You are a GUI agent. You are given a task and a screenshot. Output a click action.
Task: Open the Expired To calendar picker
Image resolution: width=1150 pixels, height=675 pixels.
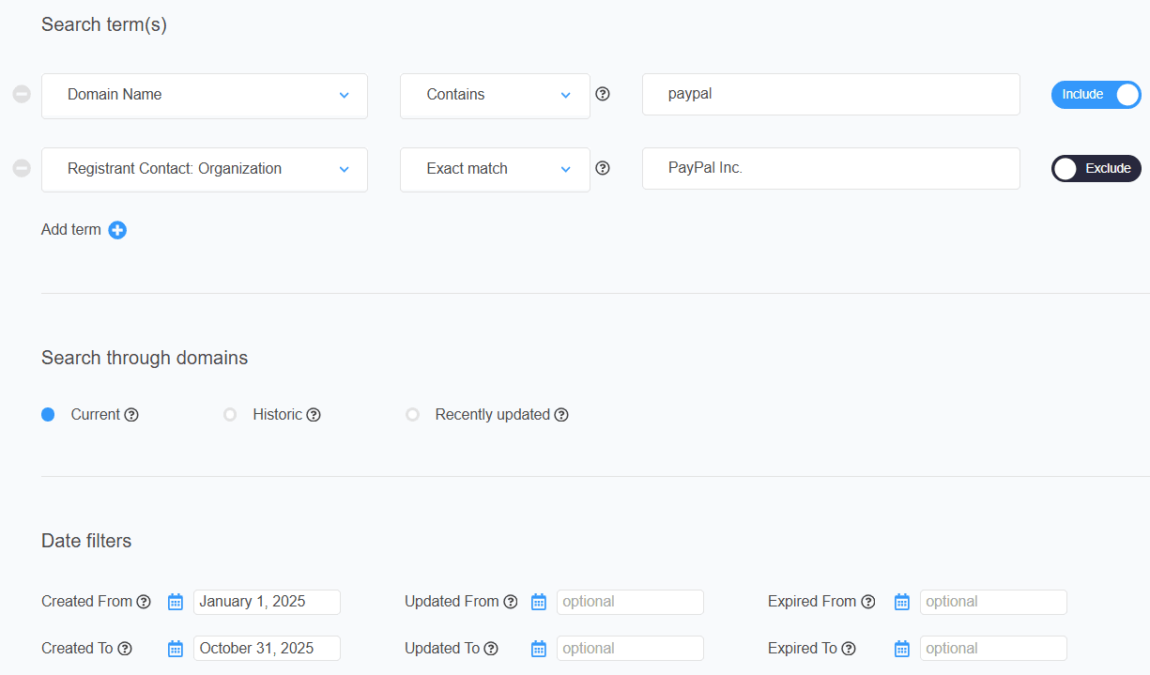coord(902,649)
